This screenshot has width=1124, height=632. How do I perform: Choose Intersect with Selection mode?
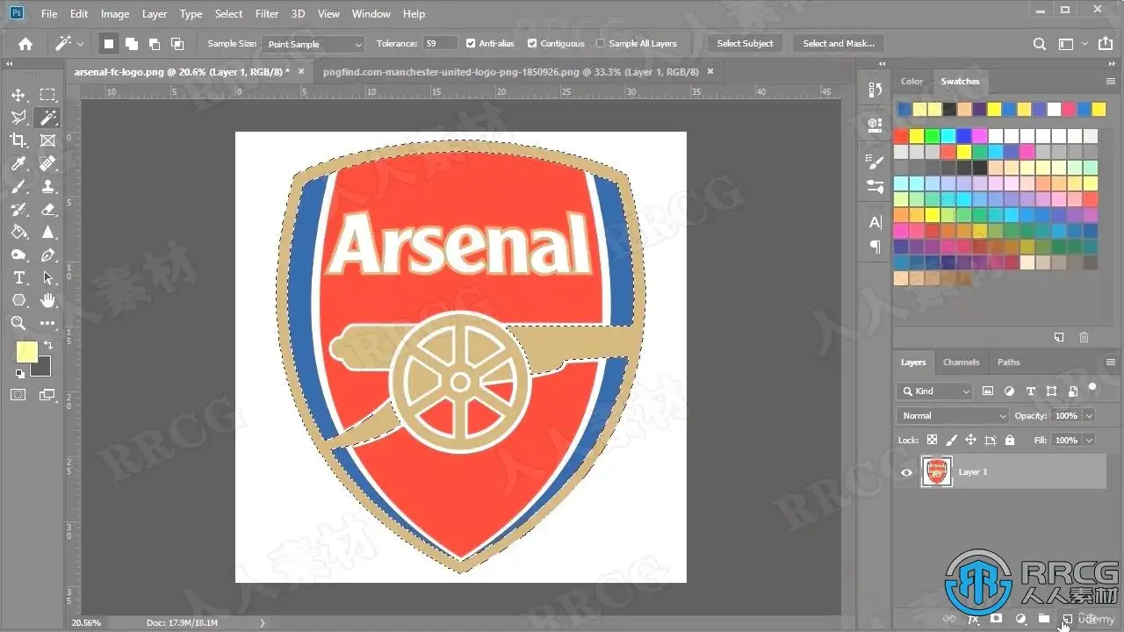(177, 44)
